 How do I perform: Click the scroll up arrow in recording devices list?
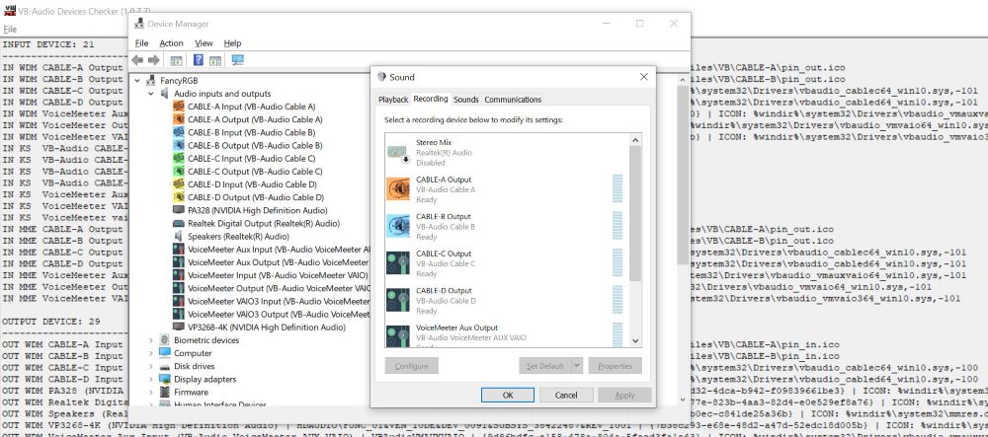click(x=635, y=140)
